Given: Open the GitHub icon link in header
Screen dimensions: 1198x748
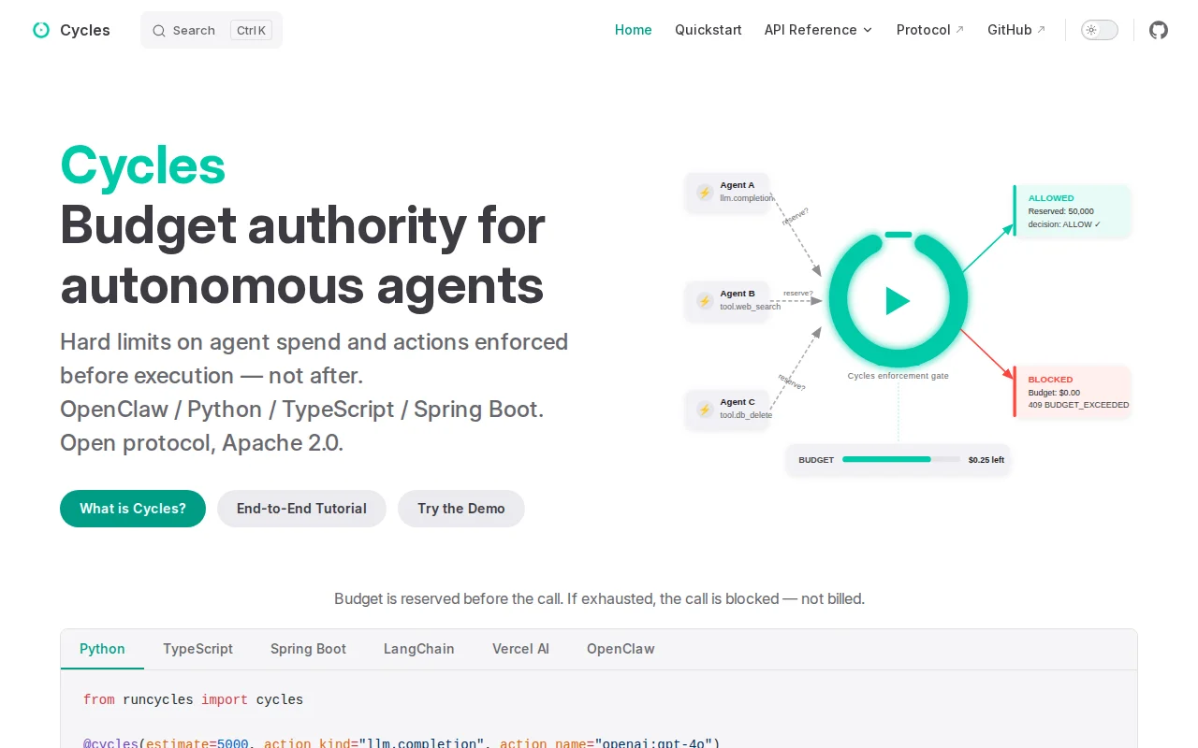Looking at the screenshot, I should point(1159,30).
